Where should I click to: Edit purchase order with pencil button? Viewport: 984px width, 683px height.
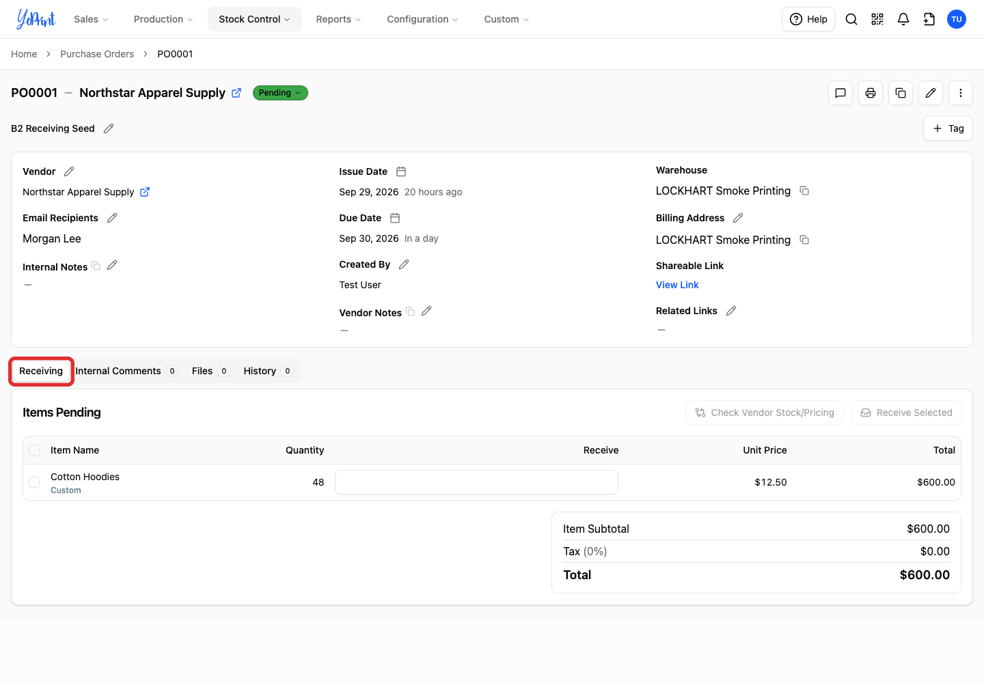pos(931,93)
